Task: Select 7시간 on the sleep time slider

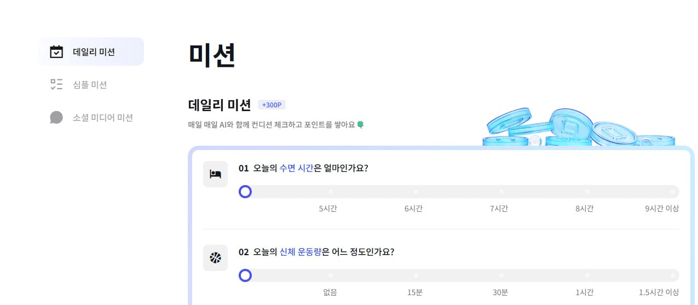Action: click(501, 192)
